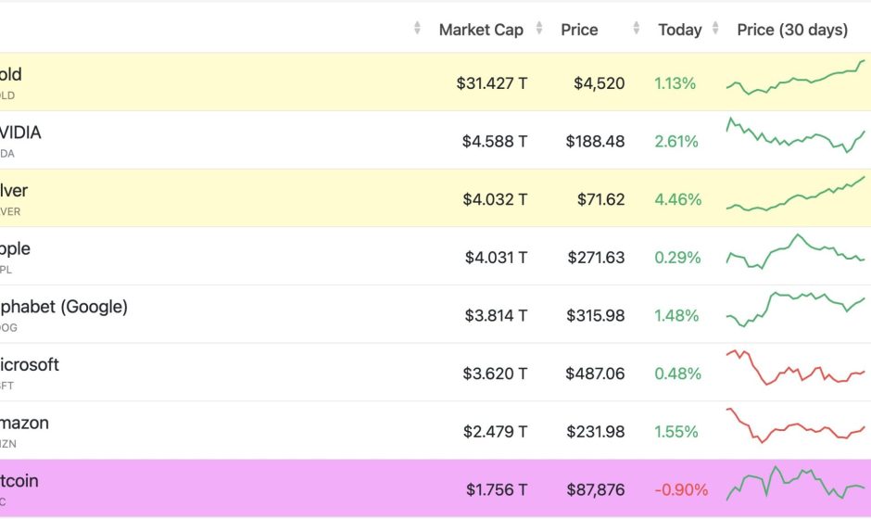The image size is (871, 519).
Task: Click Microsoft's red 30-day sparkline
Action: point(795,368)
